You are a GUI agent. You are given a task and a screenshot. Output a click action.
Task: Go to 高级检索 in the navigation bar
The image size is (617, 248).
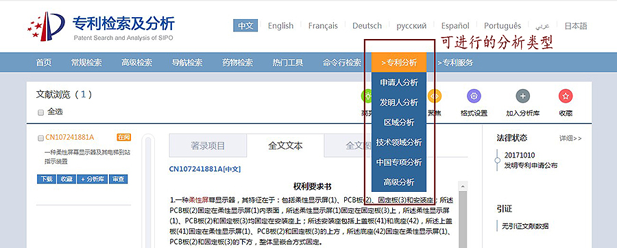[x=136, y=62]
